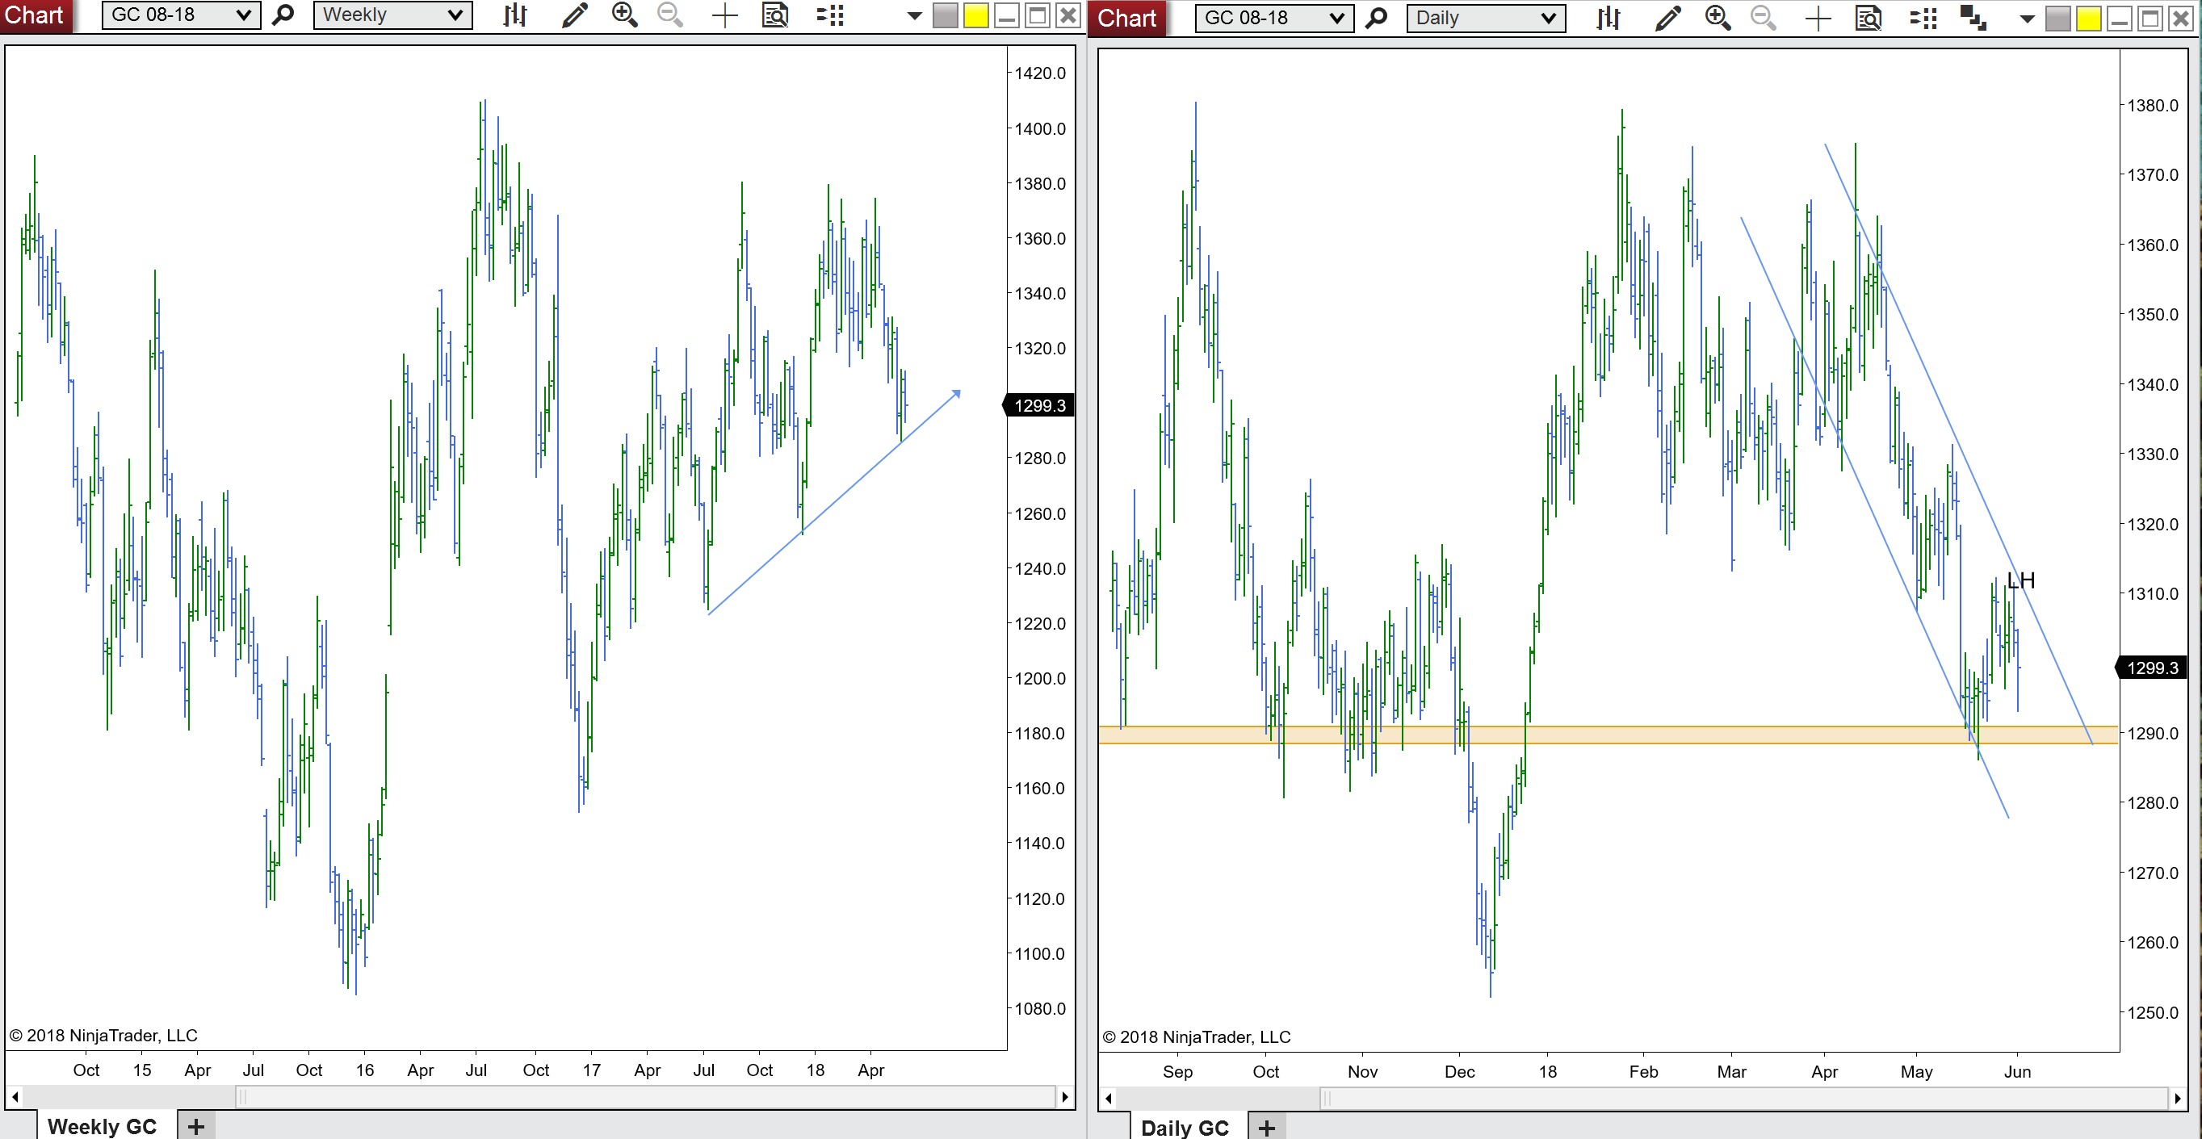Click the Jun date label on Daily axis
Image resolution: width=2202 pixels, height=1139 pixels.
tap(2017, 1072)
